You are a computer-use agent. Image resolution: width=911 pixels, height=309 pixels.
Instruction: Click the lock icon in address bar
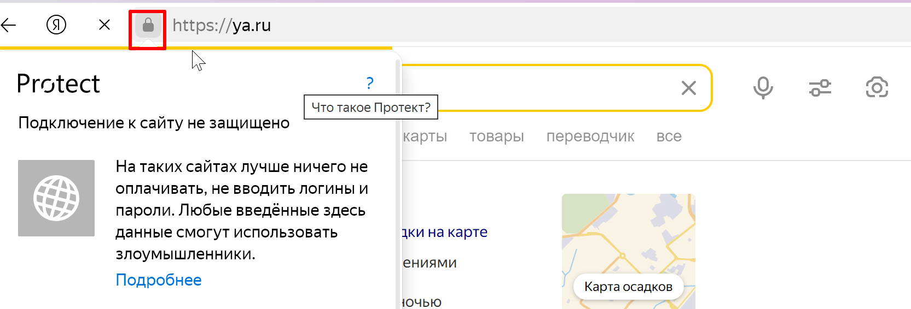click(148, 25)
